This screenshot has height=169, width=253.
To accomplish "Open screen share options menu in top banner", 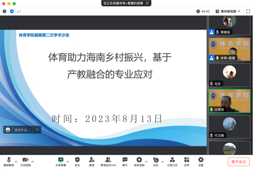I will tap(147, 3).
